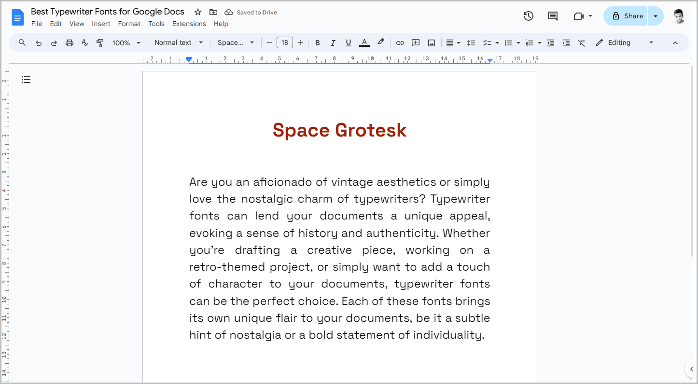
Task: Insert a link
Action: [x=400, y=42]
